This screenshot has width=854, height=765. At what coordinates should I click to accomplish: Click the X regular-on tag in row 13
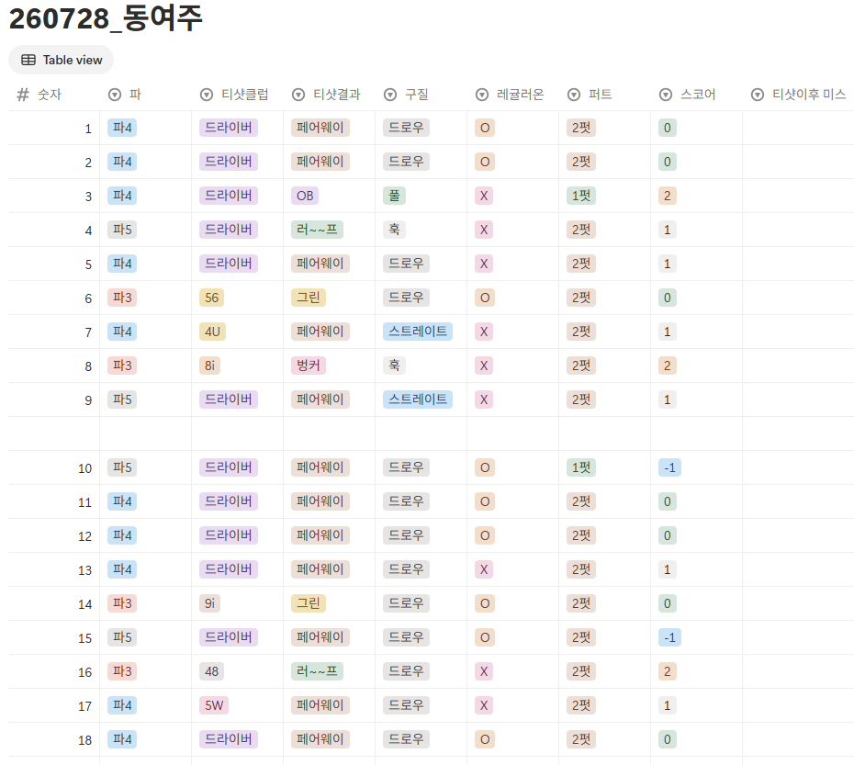484,569
